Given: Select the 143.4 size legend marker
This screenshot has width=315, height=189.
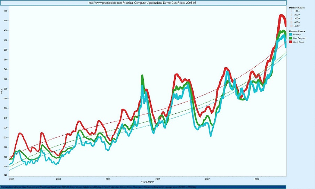Looking at the screenshot, I should [291, 11].
